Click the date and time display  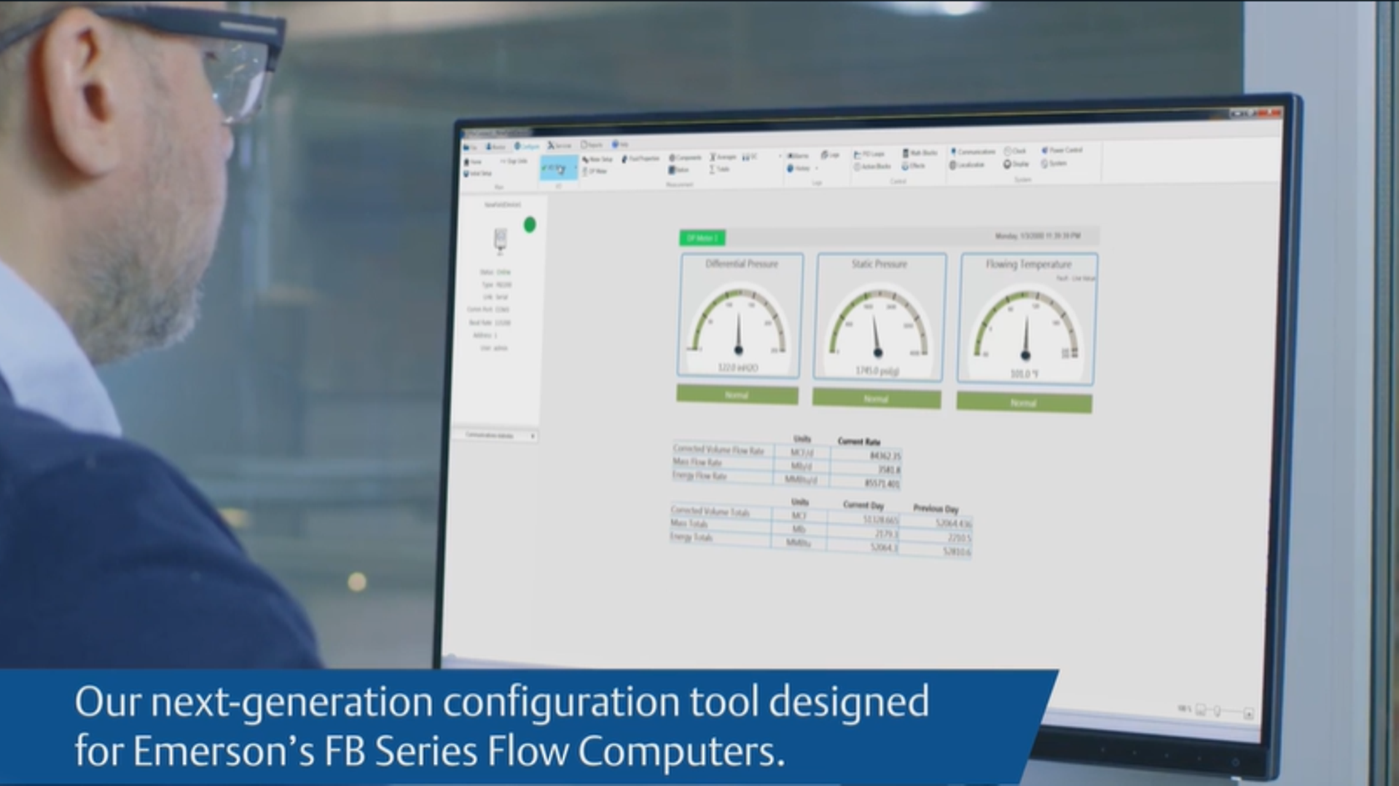1038,236
